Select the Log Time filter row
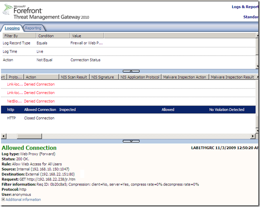This screenshot has width=260, height=207. [x=129, y=51]
